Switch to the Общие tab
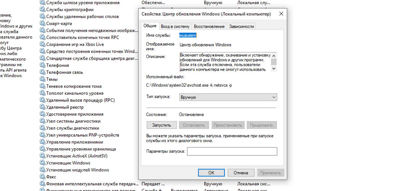The height and width of the screenshot is (191, 420). [150, 26]
